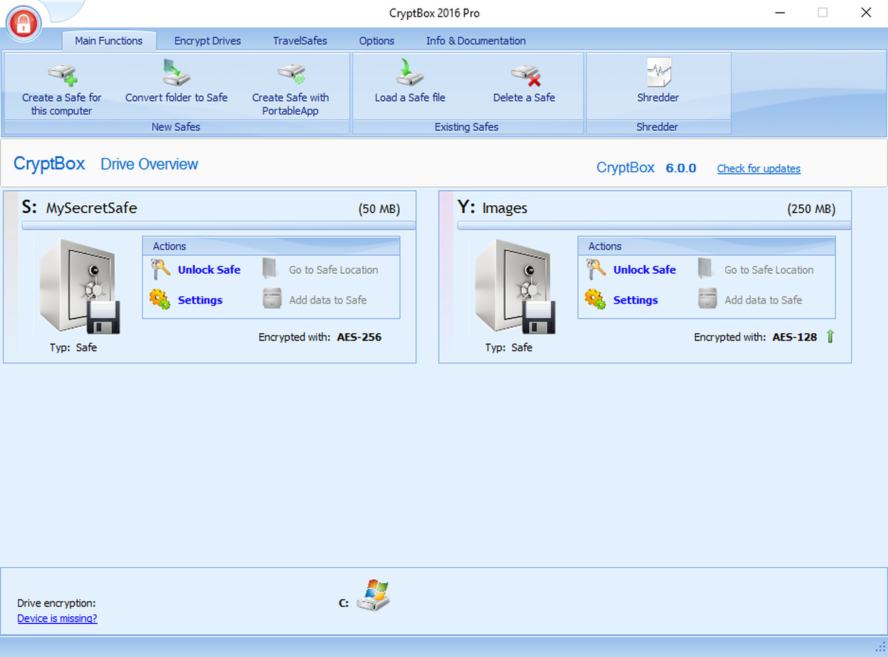Click Add data to Safe text for MySecretSafe
The width and height of the screenshot is (888, 657).
point(328,300)
